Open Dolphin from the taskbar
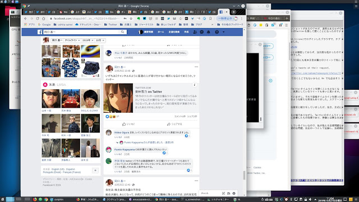 [x=57, y=200]
